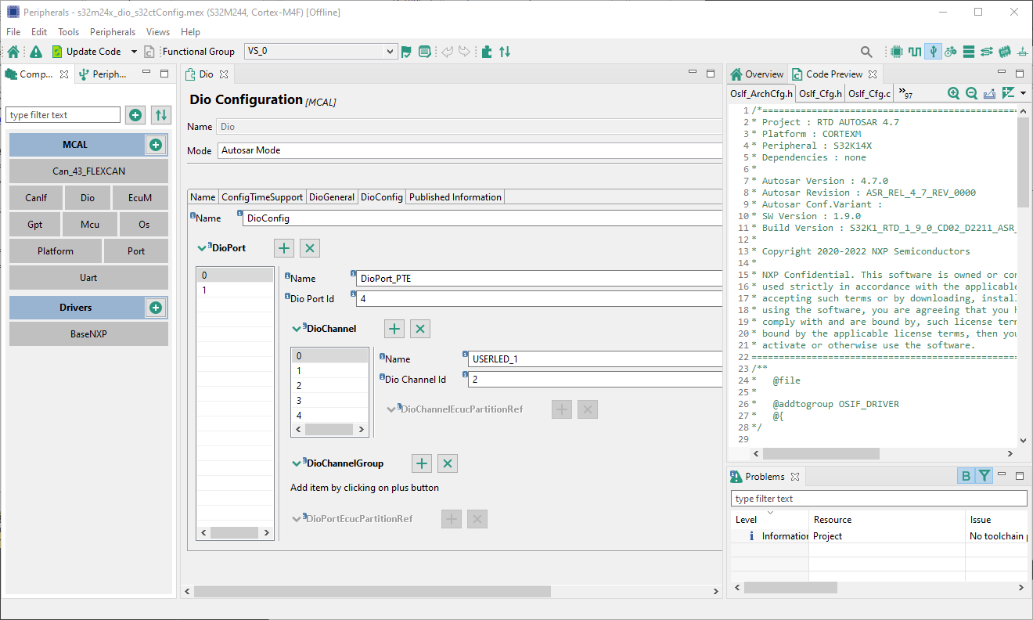Zoom in on the code preview
This screenshot has height=620, width=1033.
click(x=954, y=92)
